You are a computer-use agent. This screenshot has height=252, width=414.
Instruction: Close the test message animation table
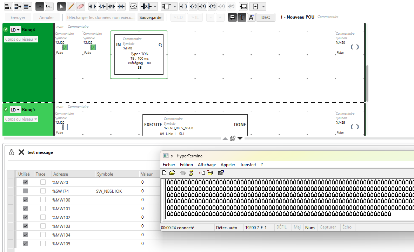coord(21,152)
